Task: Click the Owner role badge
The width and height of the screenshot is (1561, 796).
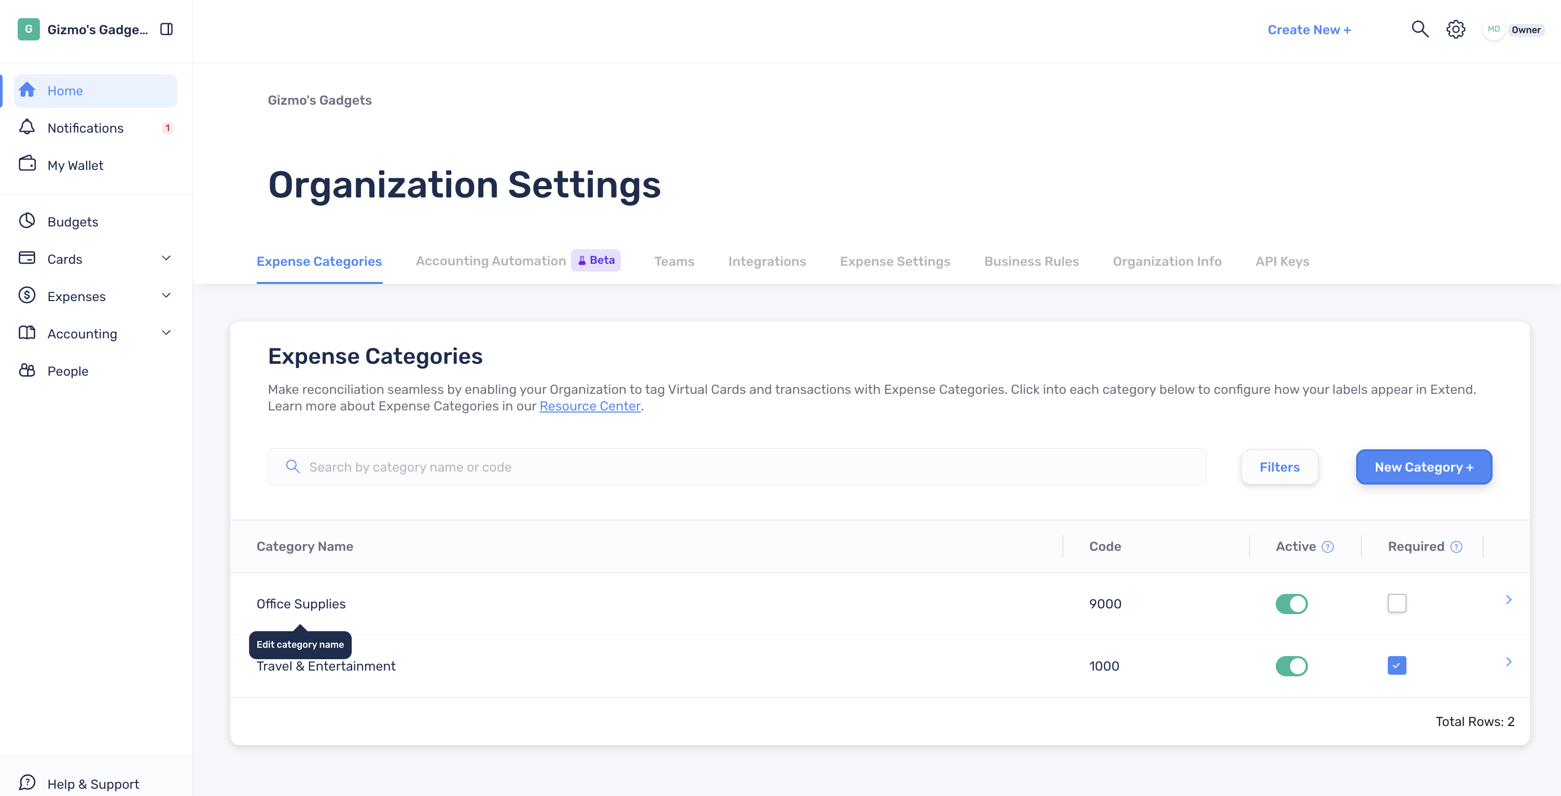Action: pyautogui.click(x=1525, y=30)
